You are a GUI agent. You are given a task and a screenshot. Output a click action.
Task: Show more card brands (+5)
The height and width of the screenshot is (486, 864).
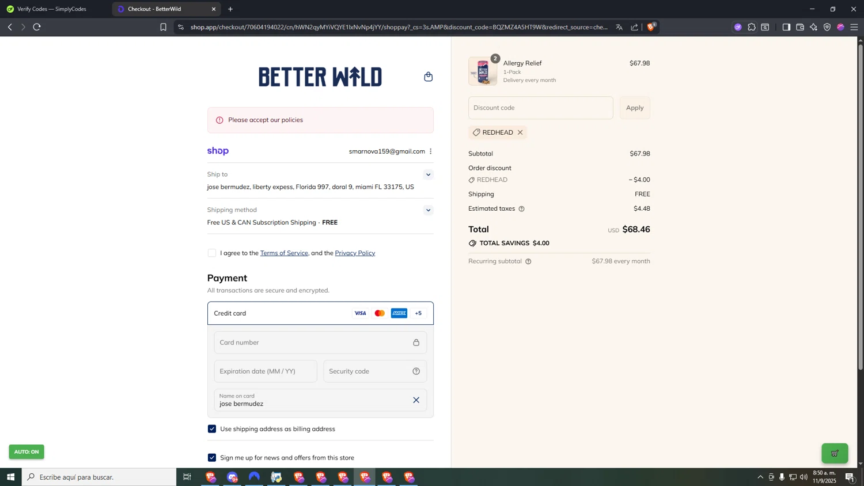click(x=418, y=313)
